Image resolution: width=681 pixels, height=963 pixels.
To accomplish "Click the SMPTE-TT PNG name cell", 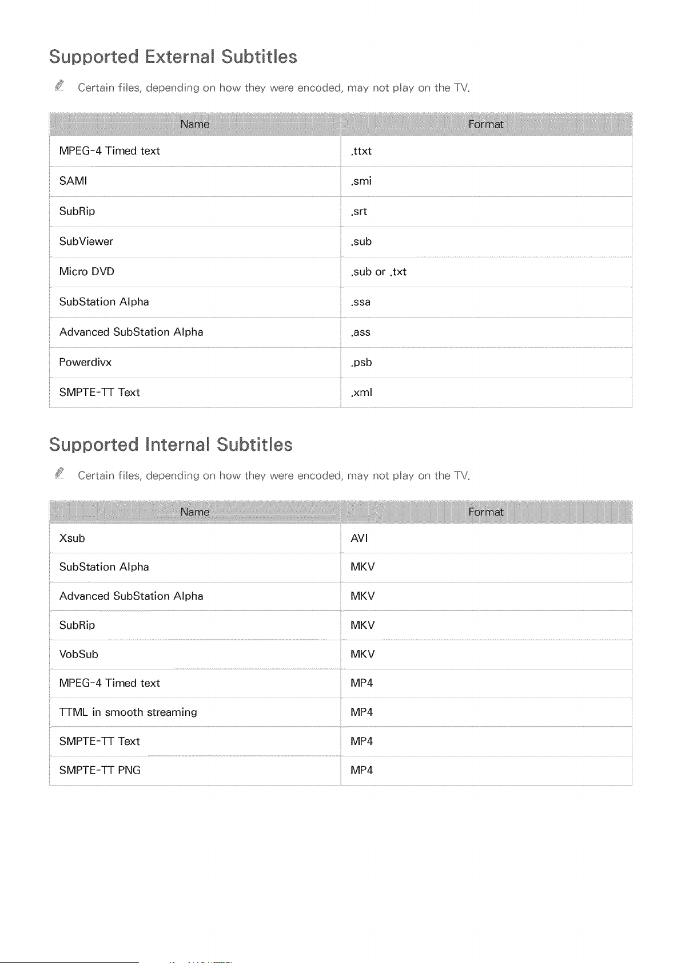I will (195, 771).
